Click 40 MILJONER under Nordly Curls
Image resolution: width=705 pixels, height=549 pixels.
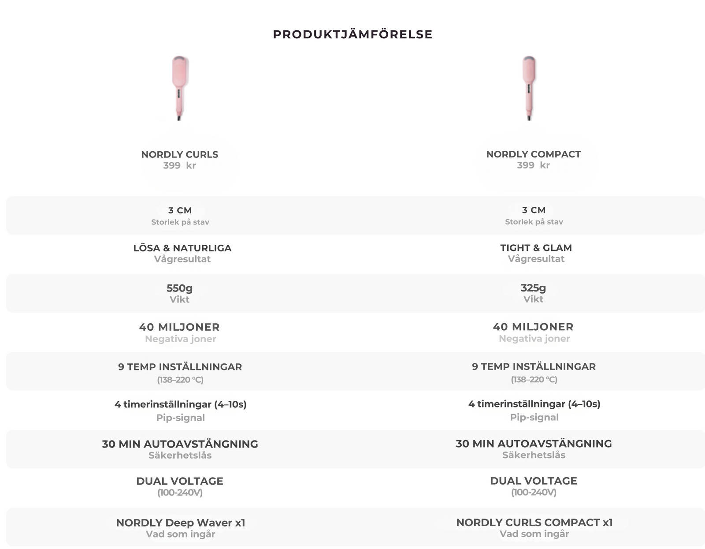(179, 327)
